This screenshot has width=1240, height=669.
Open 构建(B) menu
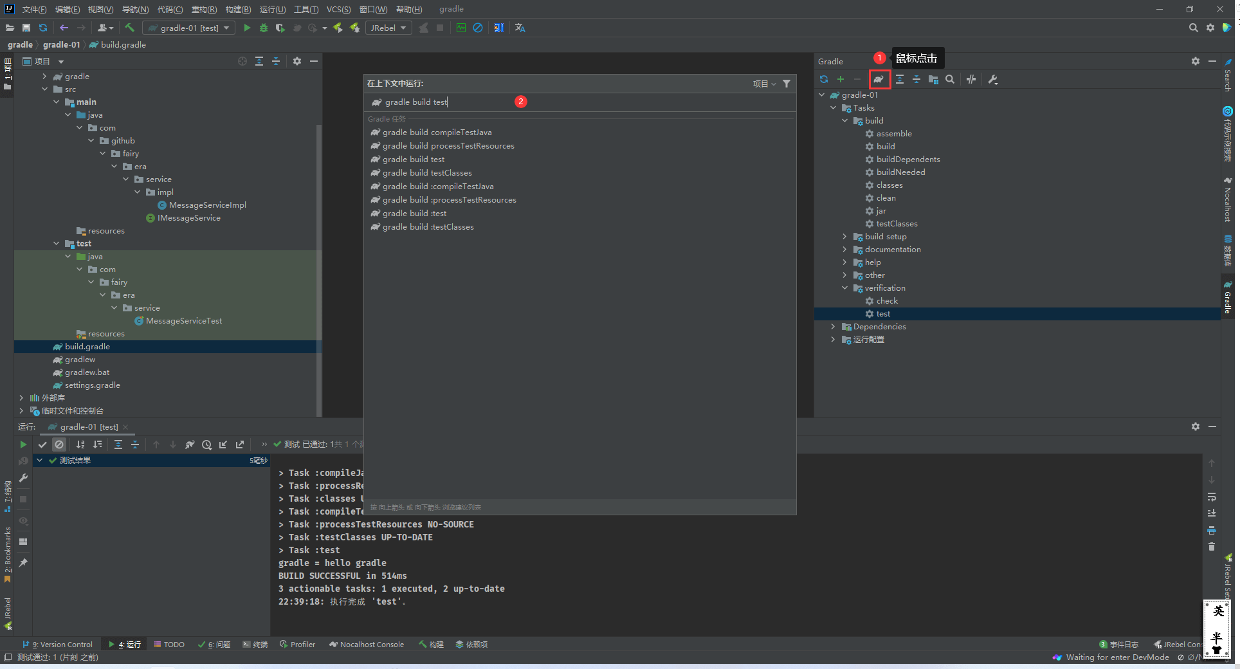point(238,9)
